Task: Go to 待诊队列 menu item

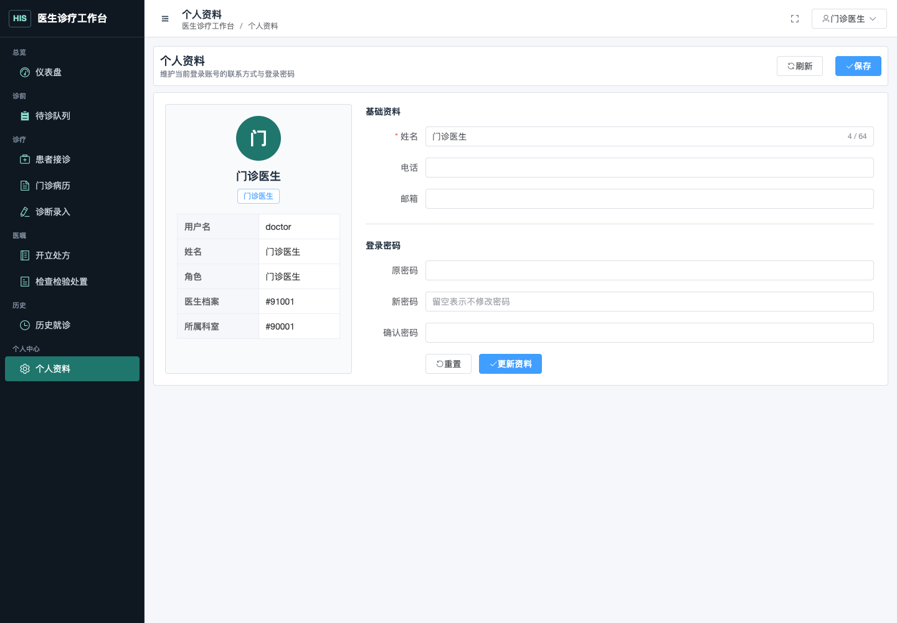Action: 72,116
